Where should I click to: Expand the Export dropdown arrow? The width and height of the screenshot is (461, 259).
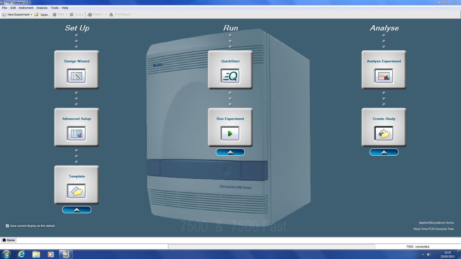click(x=106, y=15)
